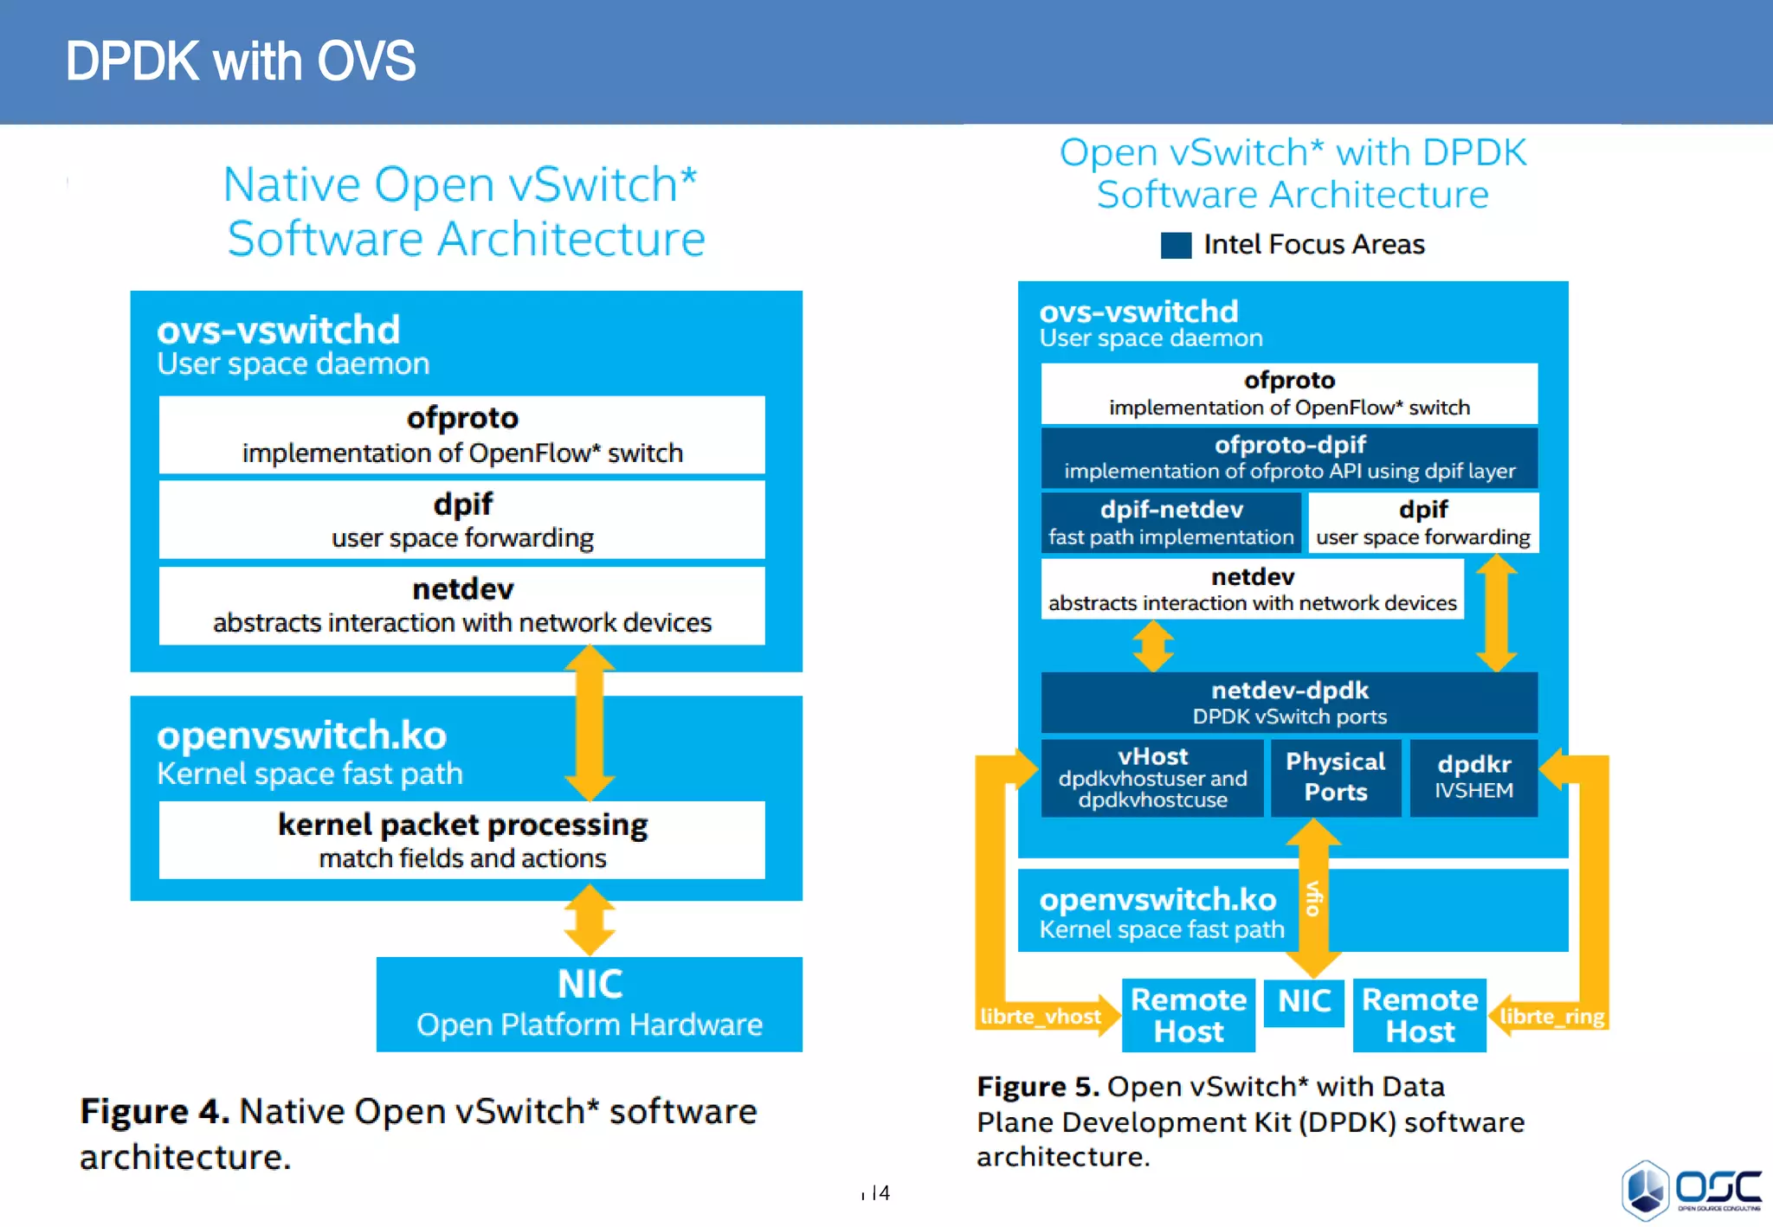Click the NIC Open Platform Hardware box
The height and width of the screenshot is (1227, 1773).
coord(589,1004)
